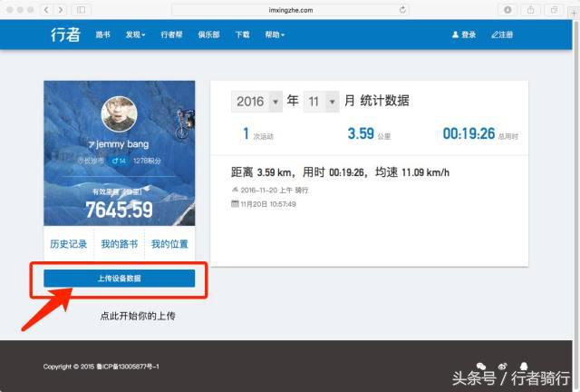Viewport: 580px width, 392px height.
Task: Expand the 帮助 dropdown menu
Action: click(x=275, y=34)
